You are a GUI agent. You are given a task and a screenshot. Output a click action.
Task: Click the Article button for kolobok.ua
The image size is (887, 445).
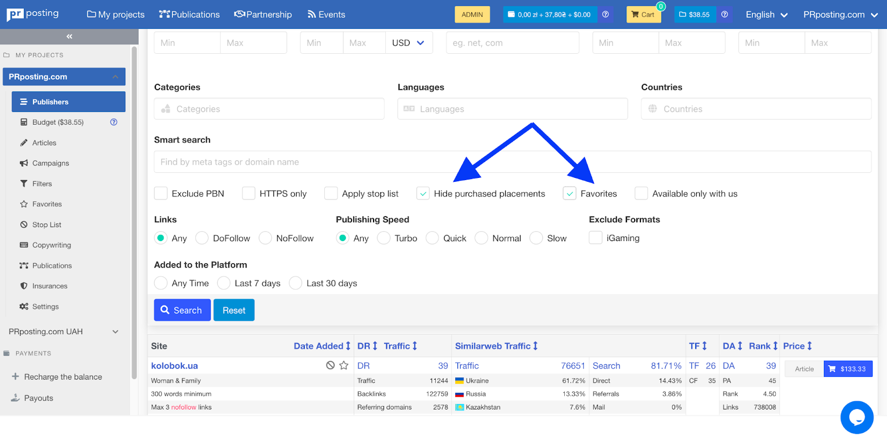[804, 369]
